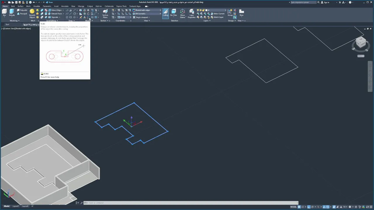The width and height of the screenshot is (374, 210).
Task: Toggle Ortho mode in status bar
Action: coord(309,207)
